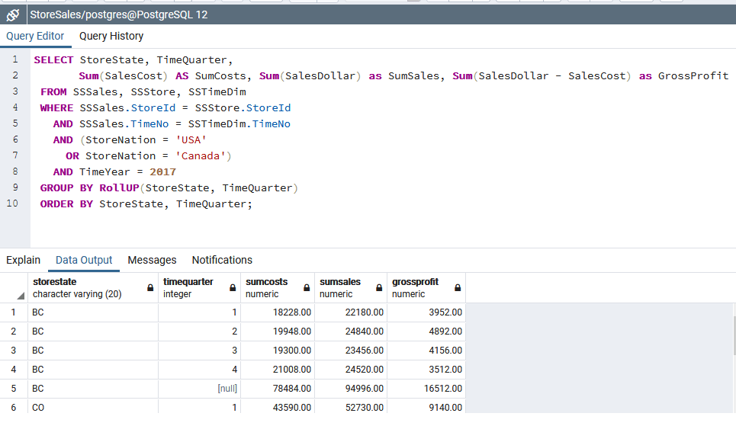
Task: Show the Messages tab
Action: coord(152,260)
